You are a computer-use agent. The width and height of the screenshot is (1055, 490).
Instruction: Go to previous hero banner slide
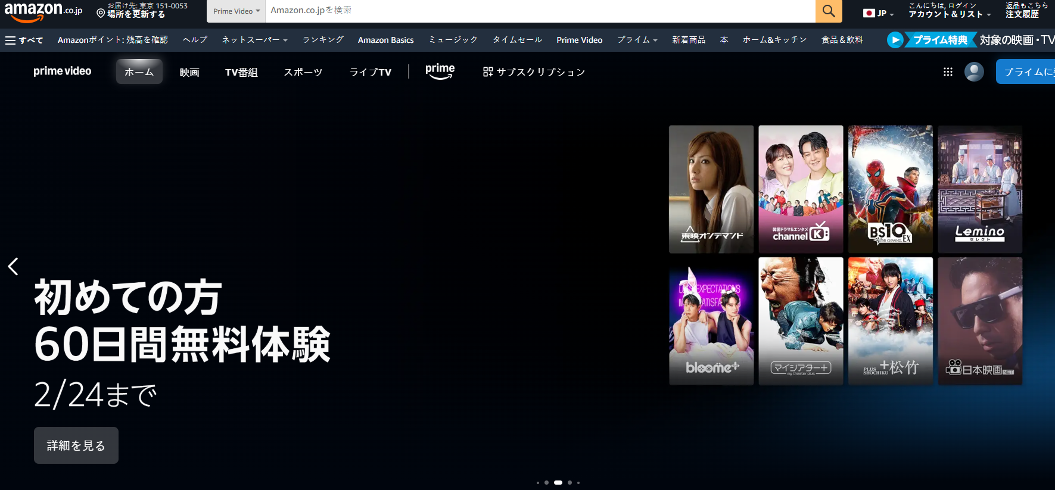[13, 266]
